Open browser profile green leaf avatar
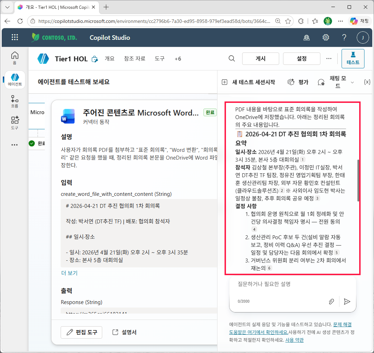The height and width of the screenshot is (353, 374). point(328,21)
